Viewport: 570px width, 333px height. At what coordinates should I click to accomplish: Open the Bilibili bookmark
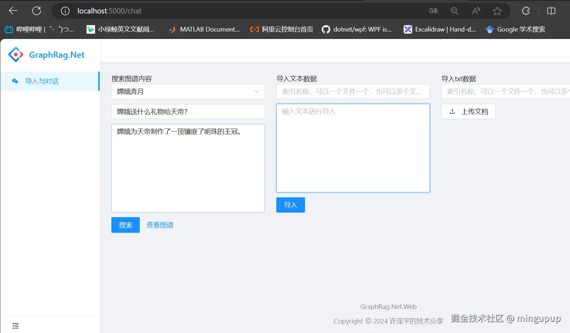pos(39,29)
